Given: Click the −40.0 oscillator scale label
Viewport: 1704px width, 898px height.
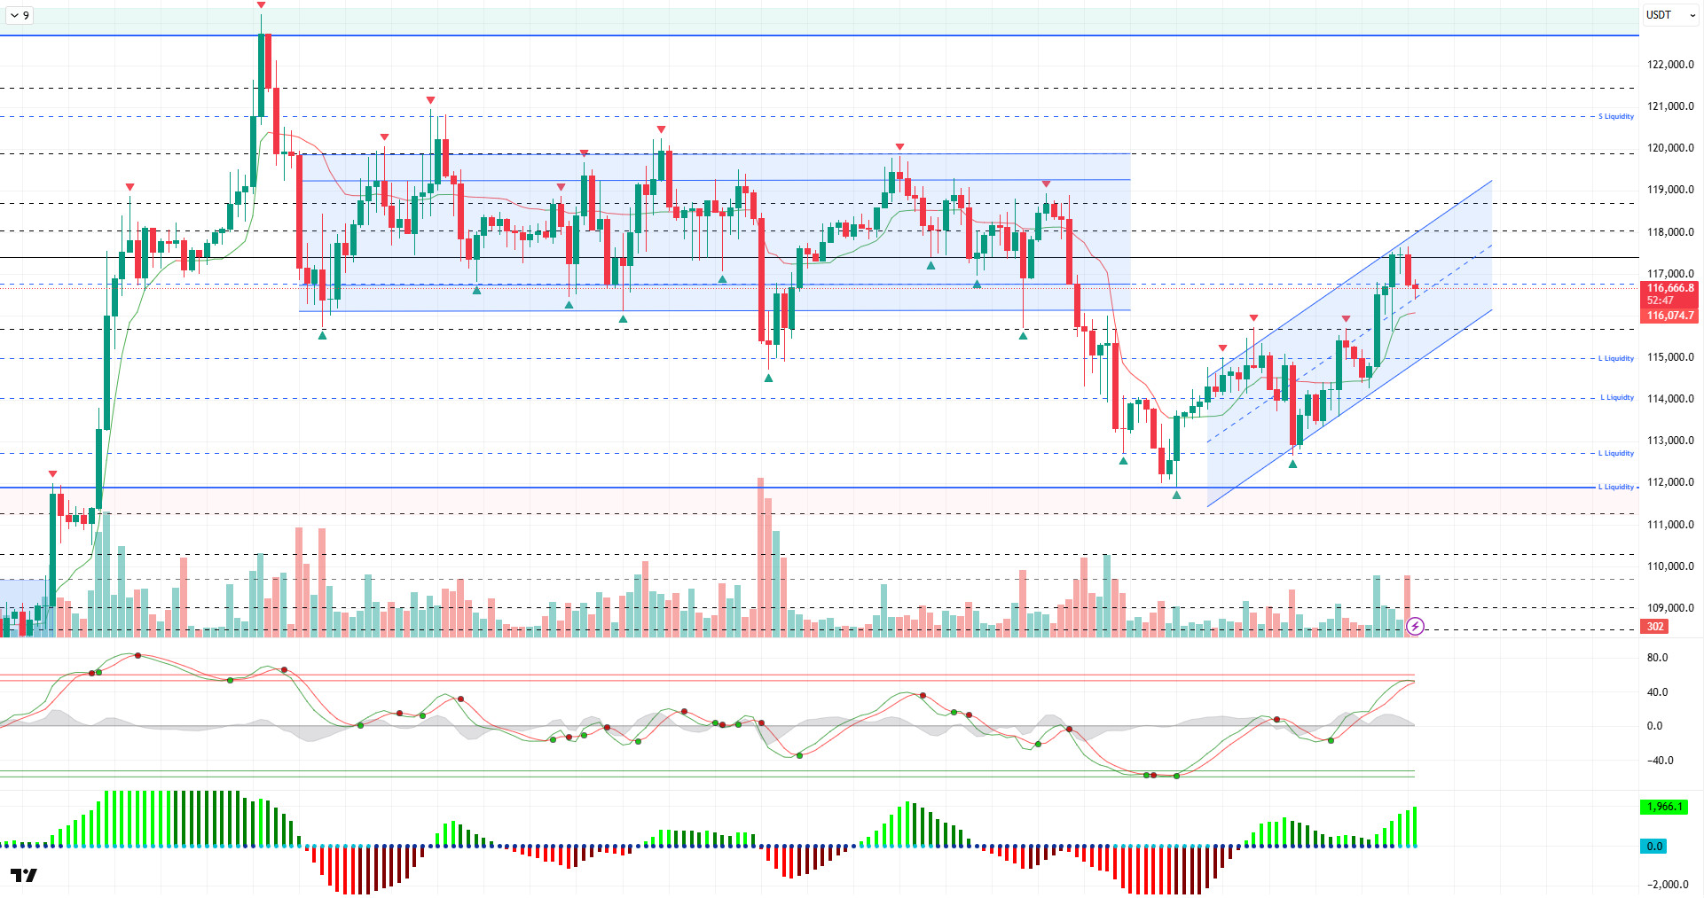Looking at the screenshot, I should [1660, 761].
